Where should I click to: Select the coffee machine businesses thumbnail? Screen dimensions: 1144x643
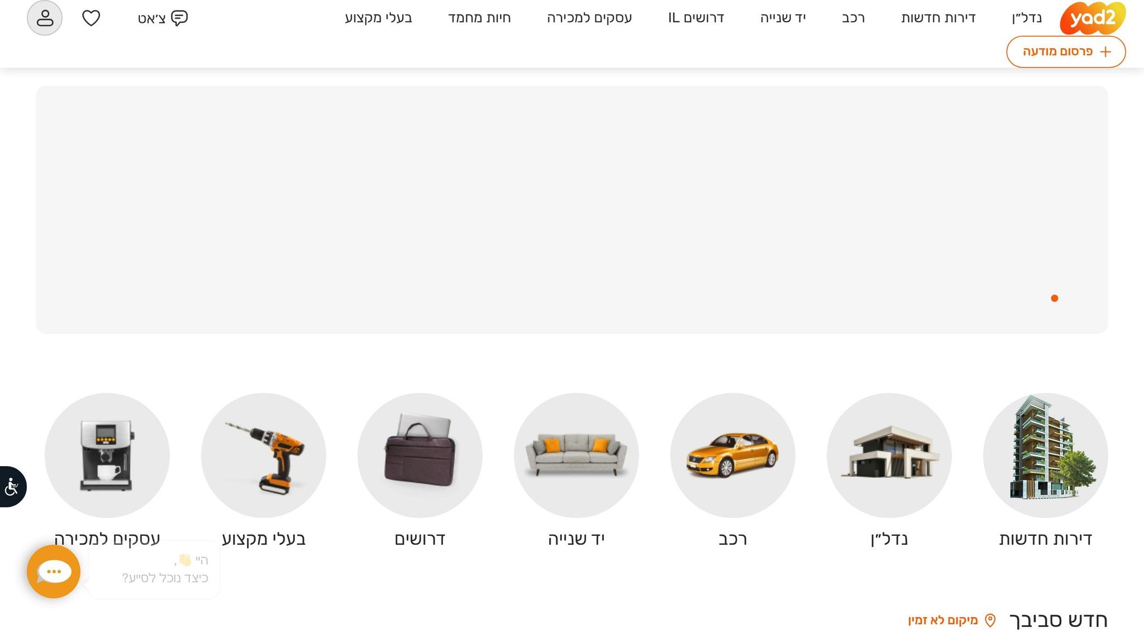pyautogui.click(x=107, y=455)
